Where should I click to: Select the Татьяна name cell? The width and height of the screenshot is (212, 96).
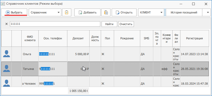(x=30, y=69)
